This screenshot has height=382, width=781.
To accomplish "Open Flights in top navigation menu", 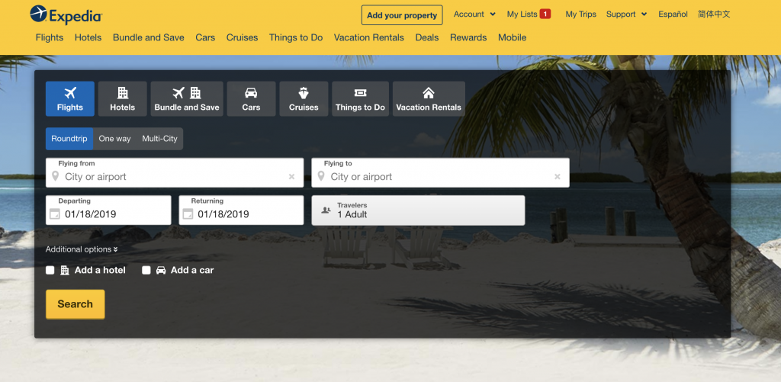I will 50,37.
